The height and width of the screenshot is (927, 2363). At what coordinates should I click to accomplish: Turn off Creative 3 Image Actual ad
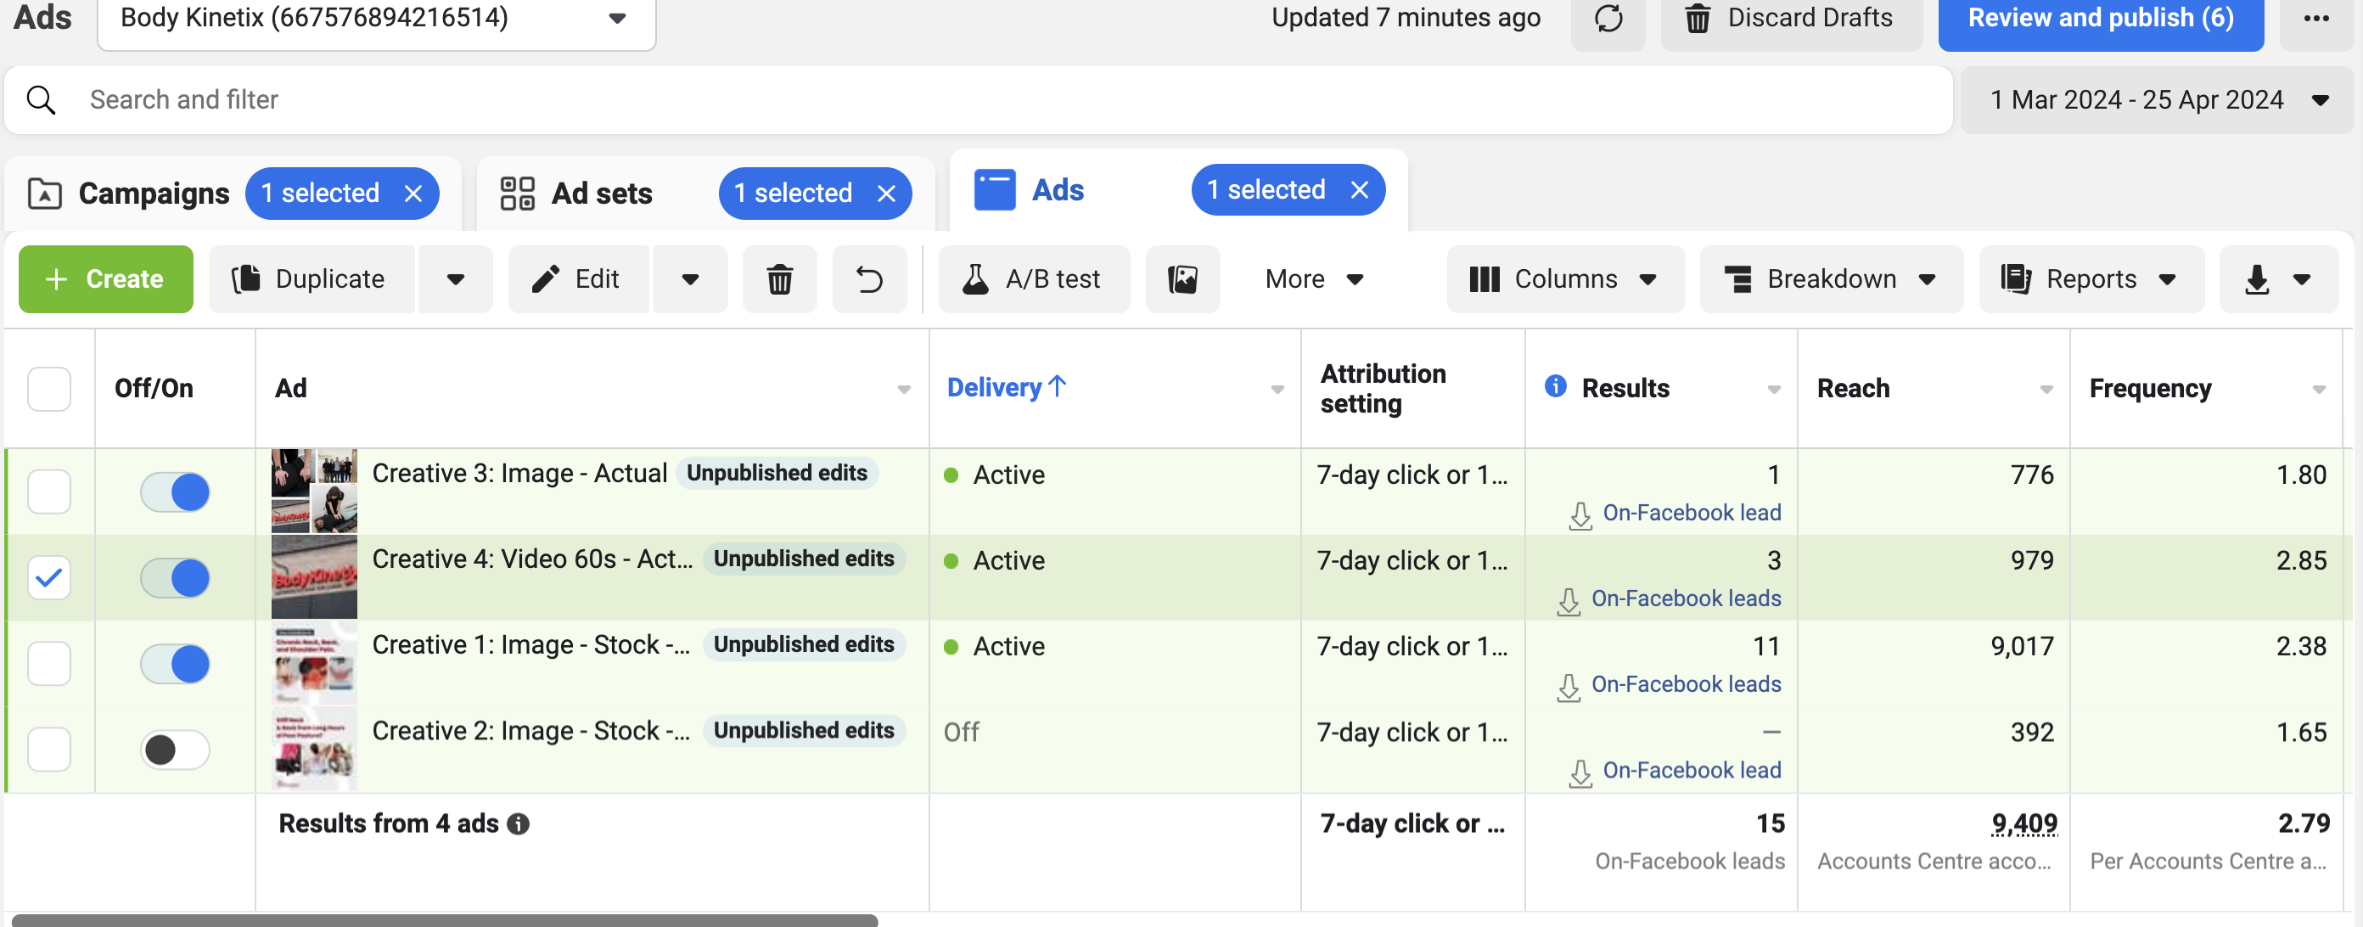click(175, 492)
